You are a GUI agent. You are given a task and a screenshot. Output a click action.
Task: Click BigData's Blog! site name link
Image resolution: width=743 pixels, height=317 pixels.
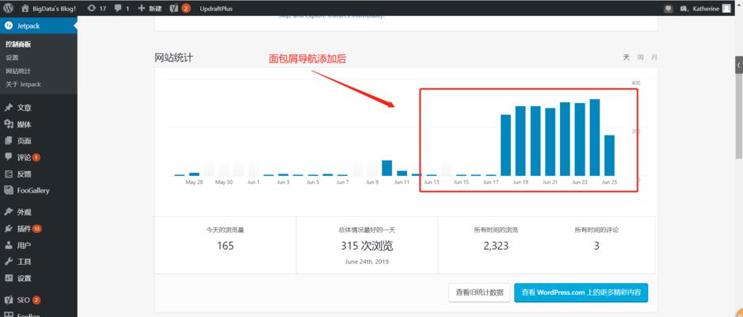click(x=55, y=9)
